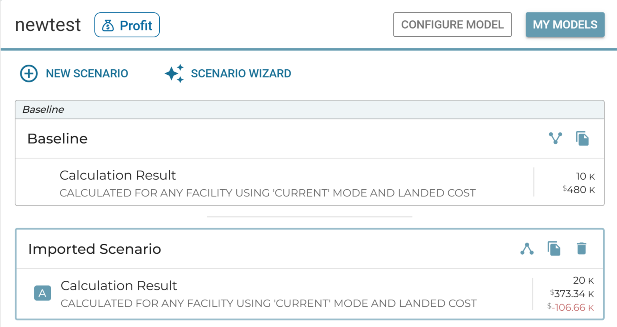The image size is (617, 327).
Task: Select the Baseline scenario title
Action: pos(57,139)
